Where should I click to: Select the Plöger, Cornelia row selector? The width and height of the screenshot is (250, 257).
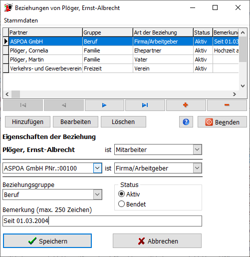6,50
